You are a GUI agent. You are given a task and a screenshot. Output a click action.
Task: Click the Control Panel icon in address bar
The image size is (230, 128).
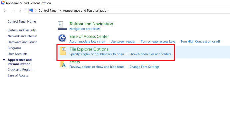(31, 10)
